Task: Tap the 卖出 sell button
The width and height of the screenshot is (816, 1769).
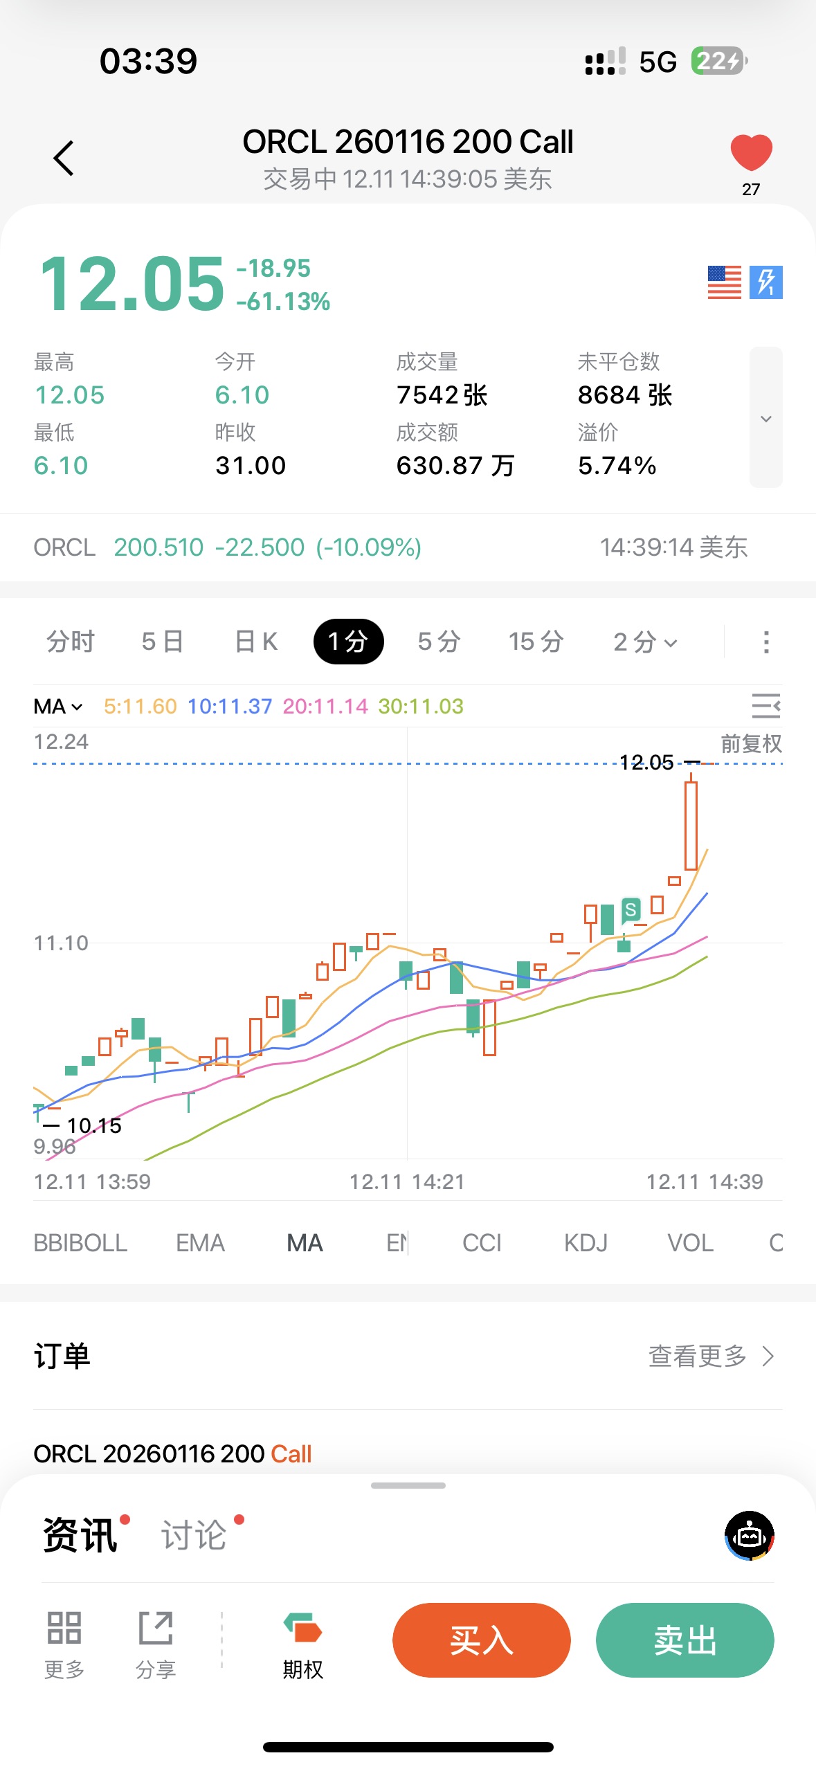Action: [684, 1640]
